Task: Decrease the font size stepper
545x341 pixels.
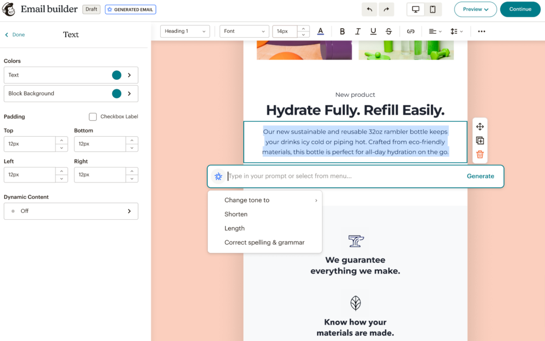Action: (303, 35)
